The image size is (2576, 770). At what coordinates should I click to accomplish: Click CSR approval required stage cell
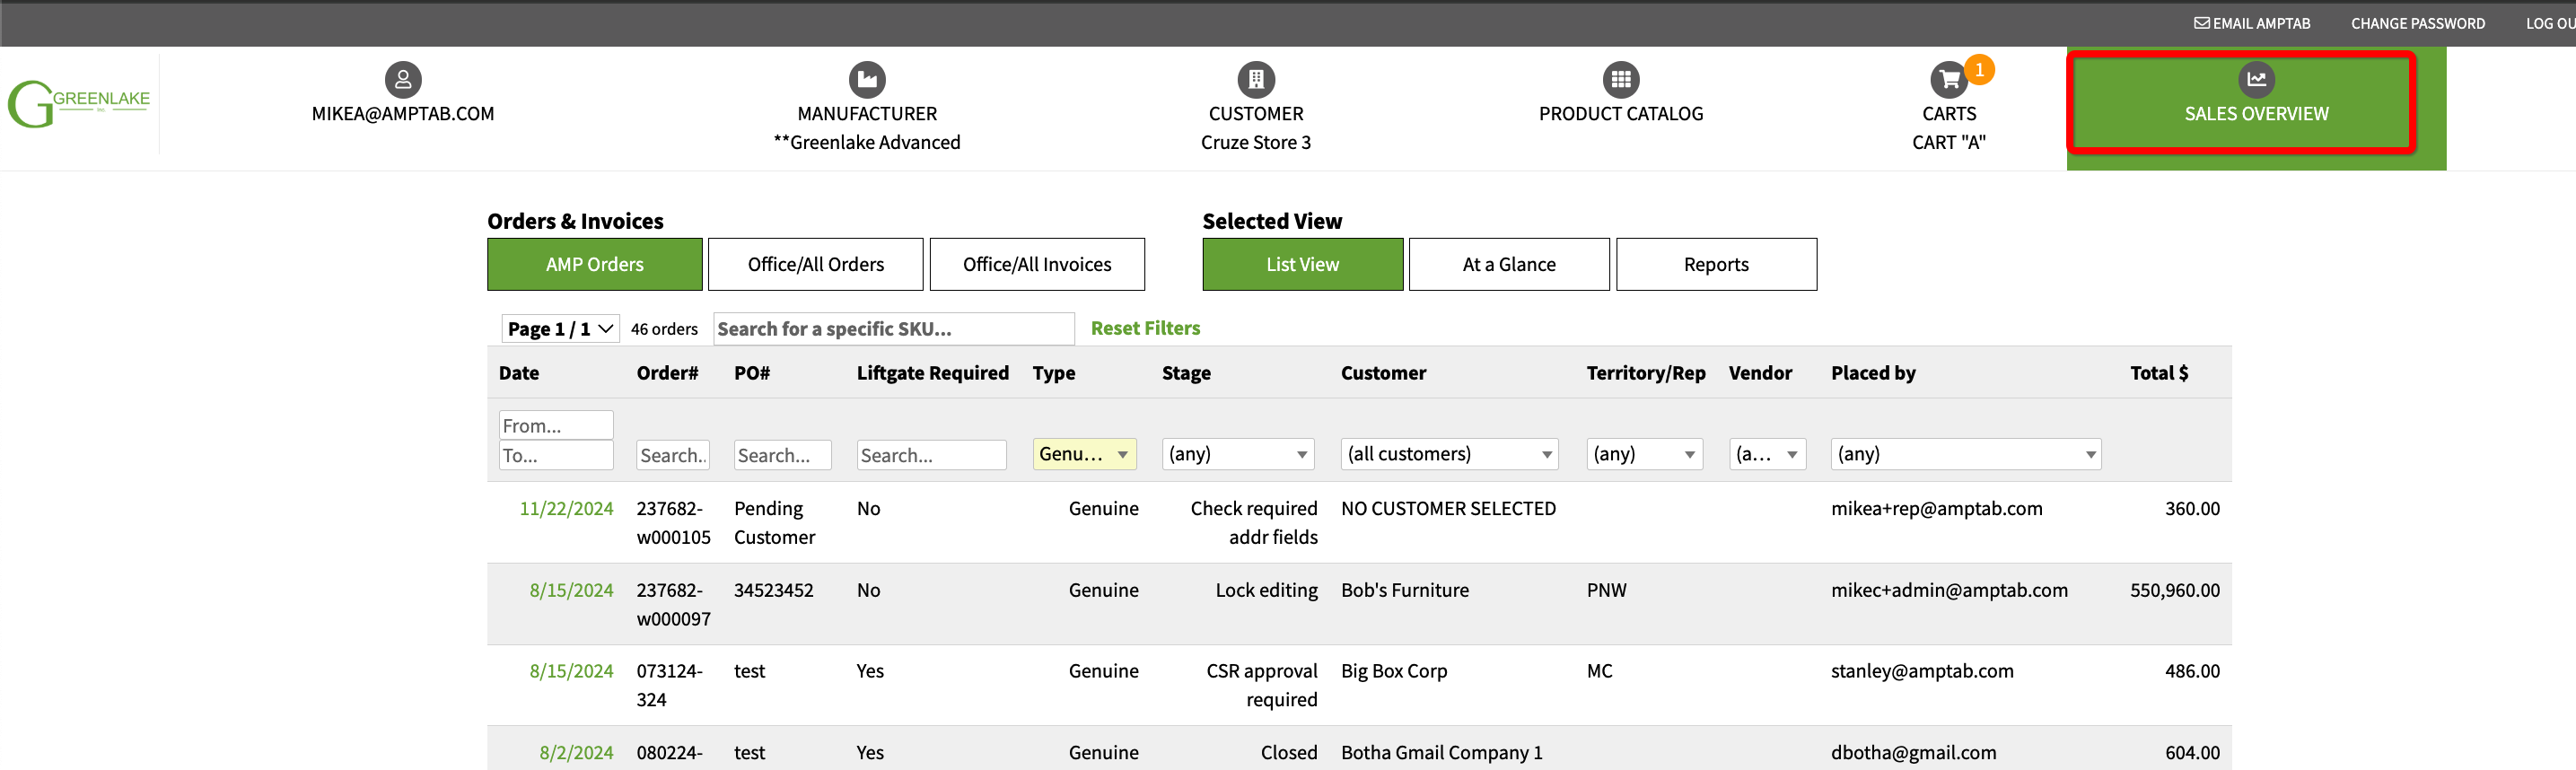[x=1262, y=685]
